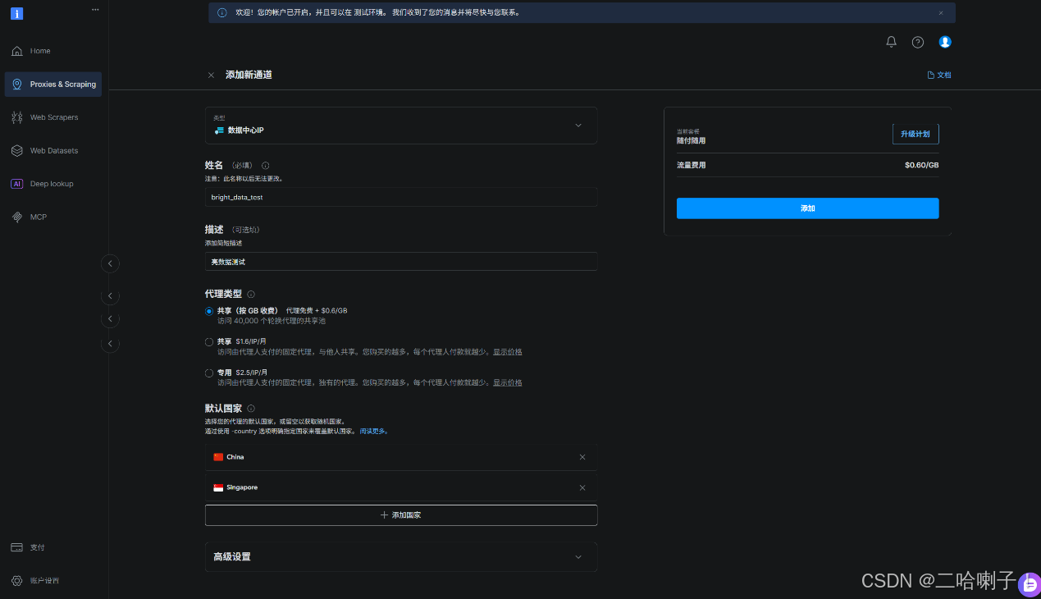Click the notifications bell icon
This screenshot has height=599, width=1041.
coord(892,42)
